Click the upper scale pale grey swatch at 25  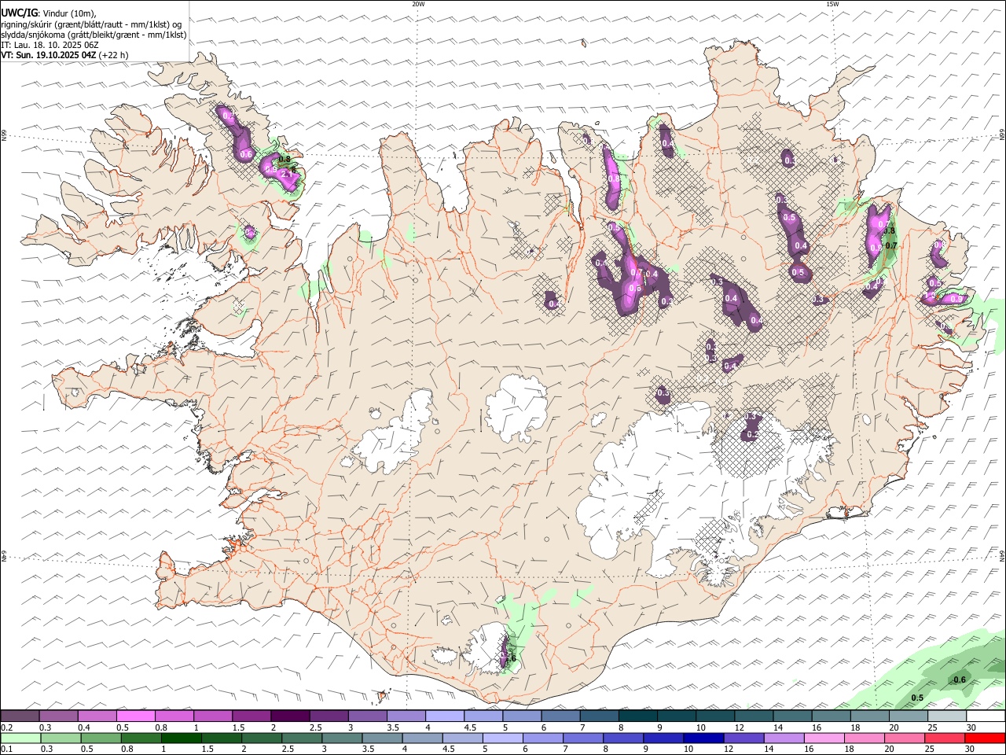[946, 716]
